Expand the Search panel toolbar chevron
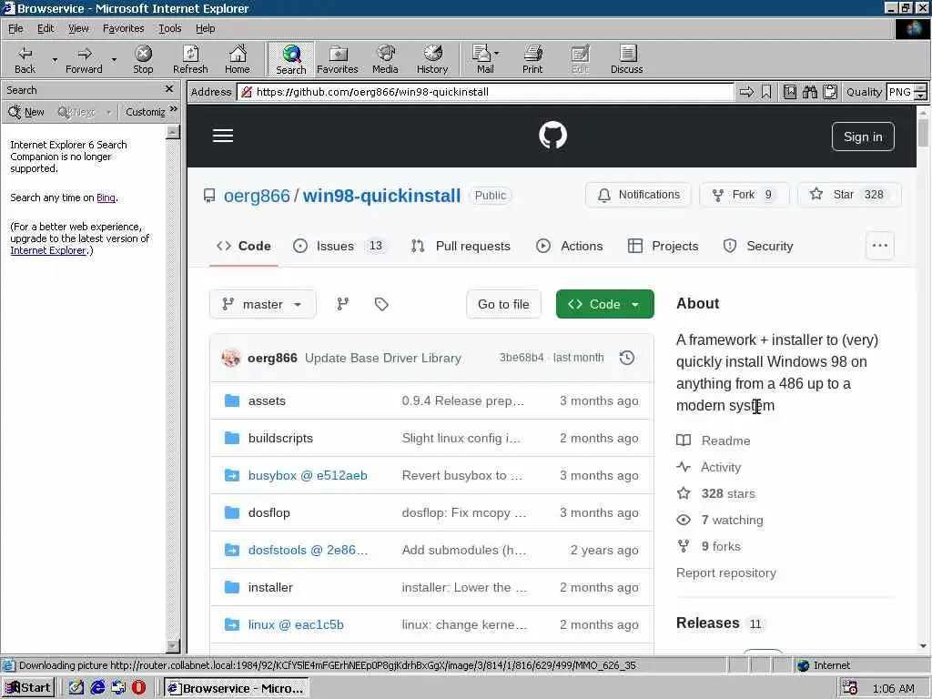Image resolution: width=932 pixels, height=699 pixels. (173, 109)
